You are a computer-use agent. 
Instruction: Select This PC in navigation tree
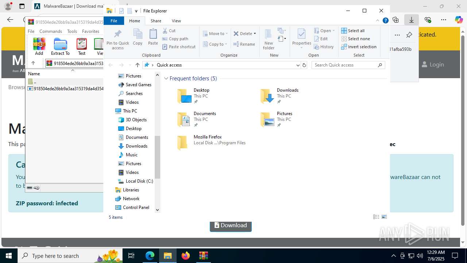pos(126,111)
